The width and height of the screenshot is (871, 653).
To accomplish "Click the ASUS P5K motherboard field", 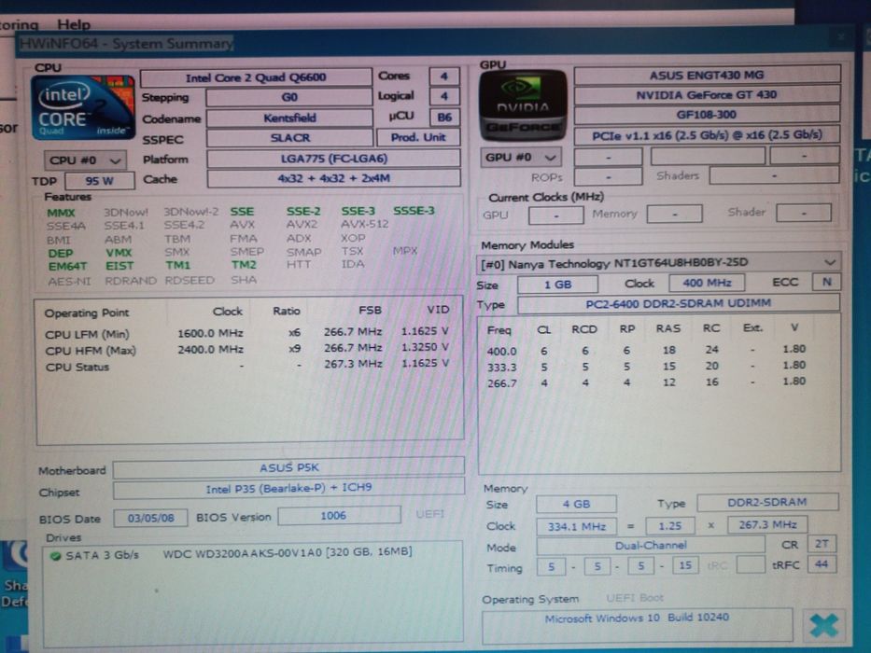I will coord(288,467).
